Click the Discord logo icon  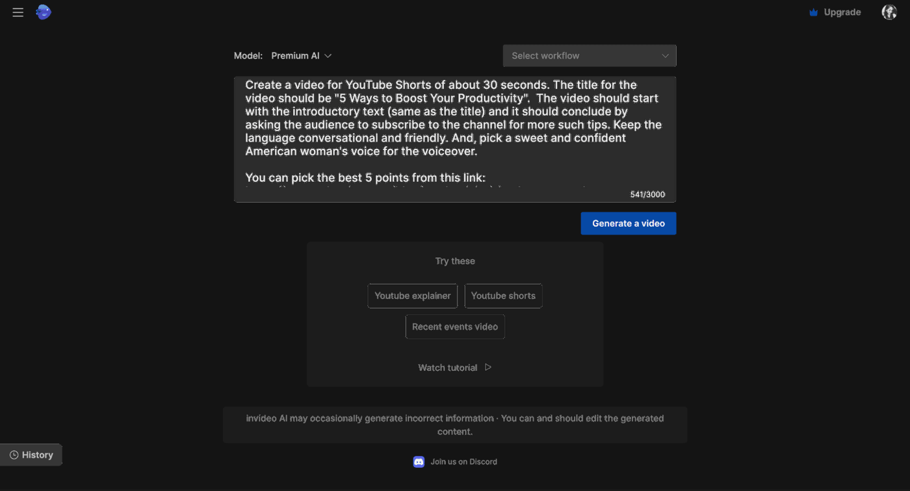tap(419, 462)
